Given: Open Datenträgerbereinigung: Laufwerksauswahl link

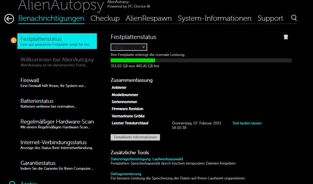Looking at the screenshot, I should [147, 159].
